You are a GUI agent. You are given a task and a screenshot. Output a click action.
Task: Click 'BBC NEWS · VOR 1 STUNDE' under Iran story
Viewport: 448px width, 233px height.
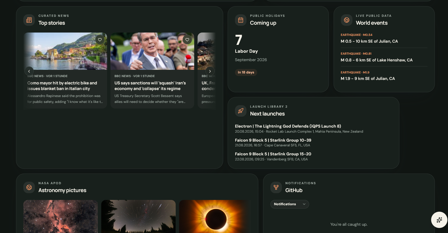tap(135, 76)
